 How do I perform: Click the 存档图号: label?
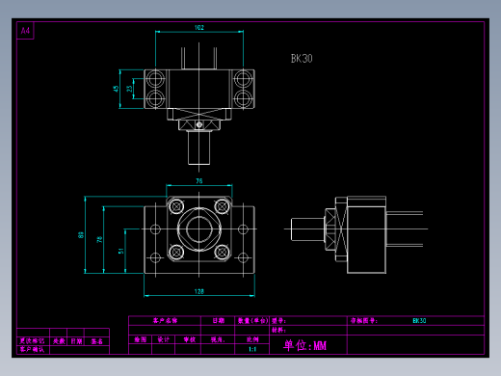point(364,320)
